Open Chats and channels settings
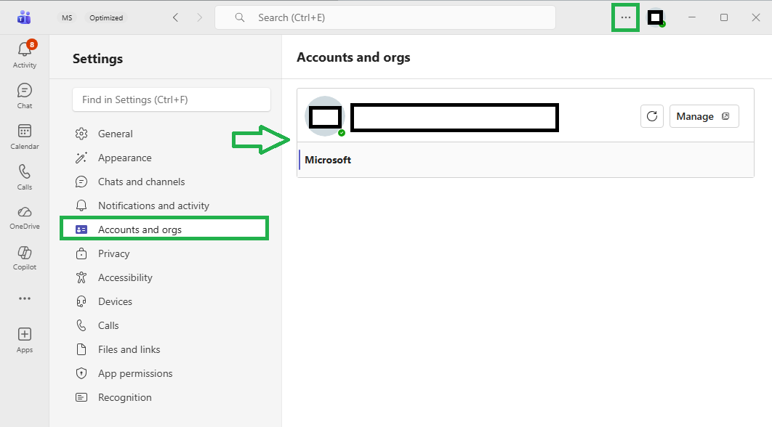The width and height of the screenshot is (772, 427). click(x=141, y=182)
